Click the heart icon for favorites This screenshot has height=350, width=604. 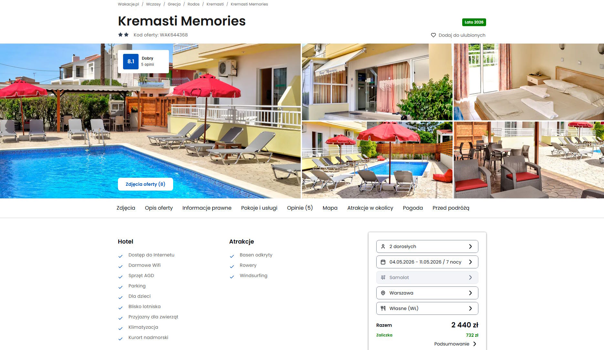coord(433,35)
